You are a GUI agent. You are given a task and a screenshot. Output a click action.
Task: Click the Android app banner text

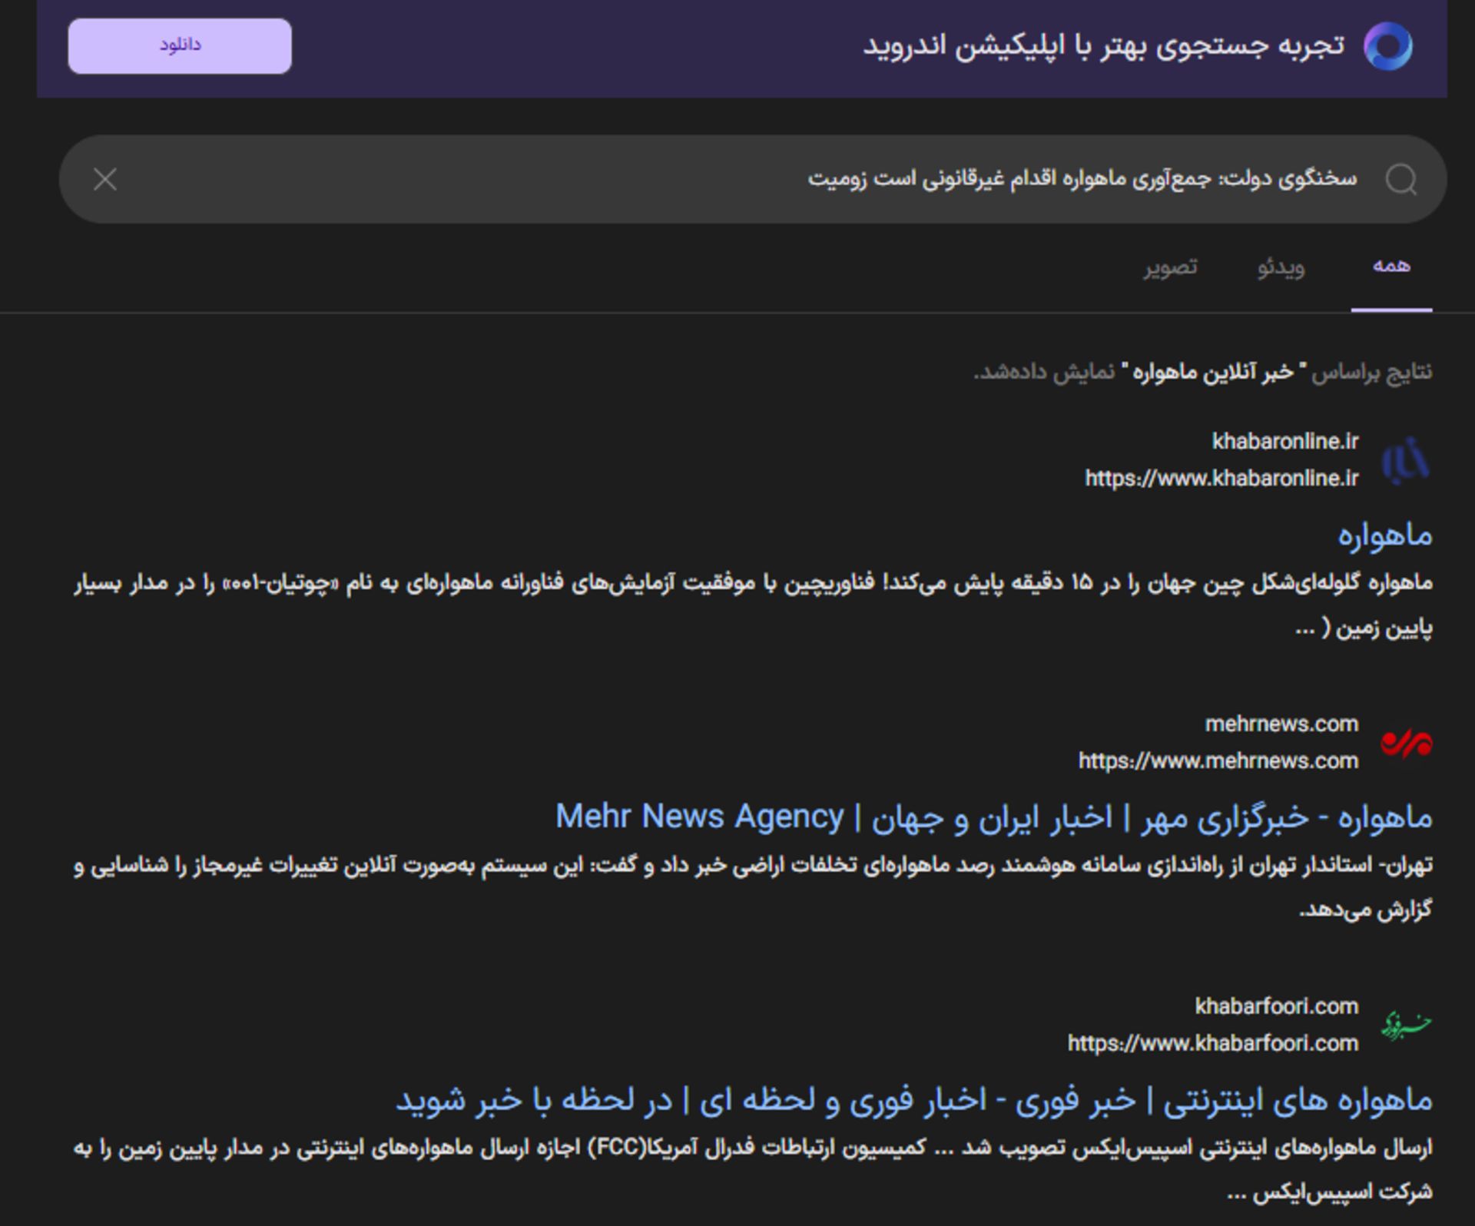click(x=1103, y=46)
